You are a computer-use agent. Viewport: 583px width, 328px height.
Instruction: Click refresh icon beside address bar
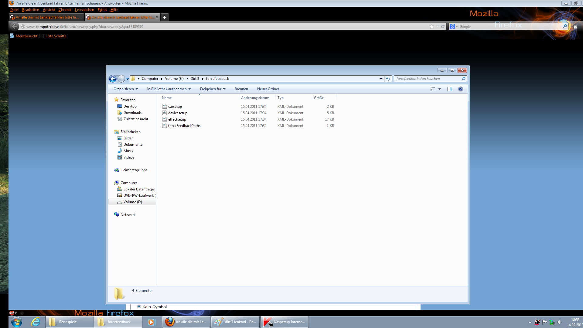[388, 79]
